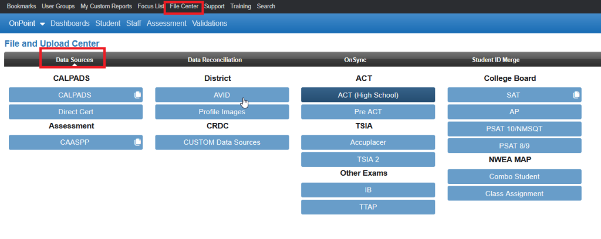
Task: Click the OnPoint brand label
Action: [22, 23]
